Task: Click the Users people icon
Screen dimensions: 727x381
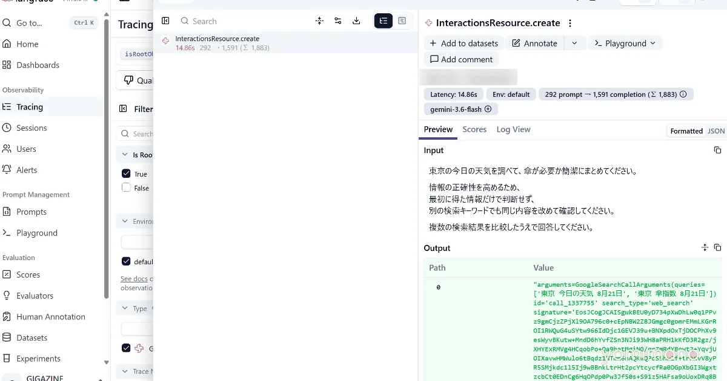Action: (7, 149)
